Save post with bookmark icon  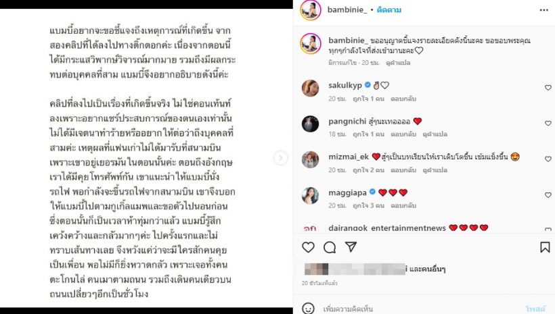click(545, 247)
